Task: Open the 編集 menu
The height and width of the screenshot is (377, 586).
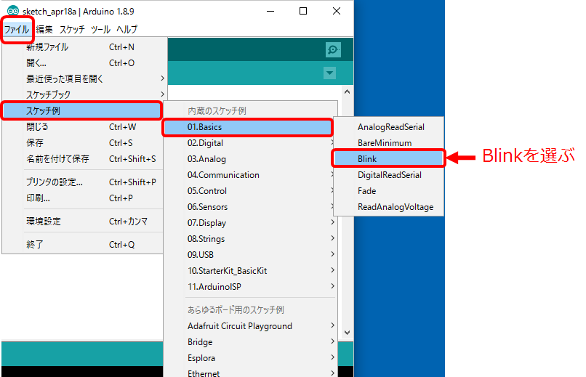Action: (44, 29)
